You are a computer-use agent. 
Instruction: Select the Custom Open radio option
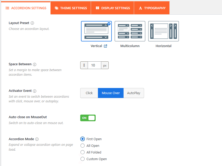(83, 159)
